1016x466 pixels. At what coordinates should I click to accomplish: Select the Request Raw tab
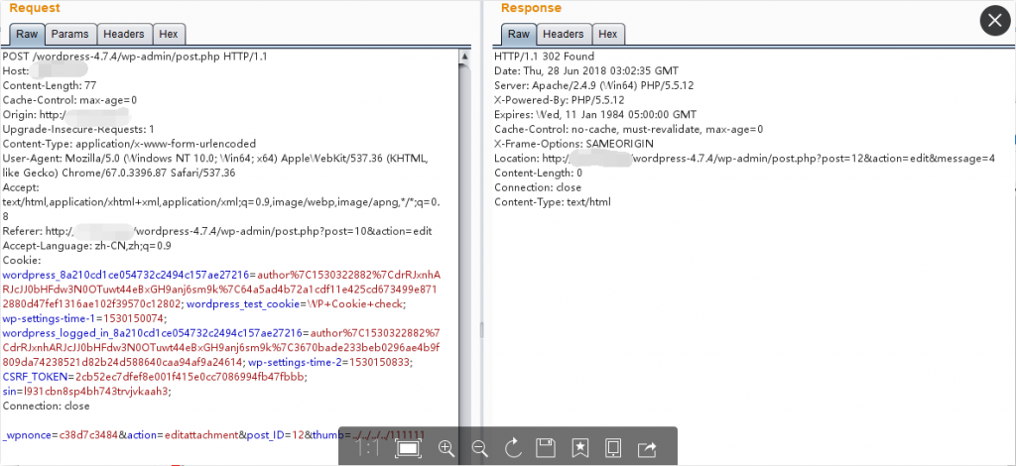(x=27, y=34)
